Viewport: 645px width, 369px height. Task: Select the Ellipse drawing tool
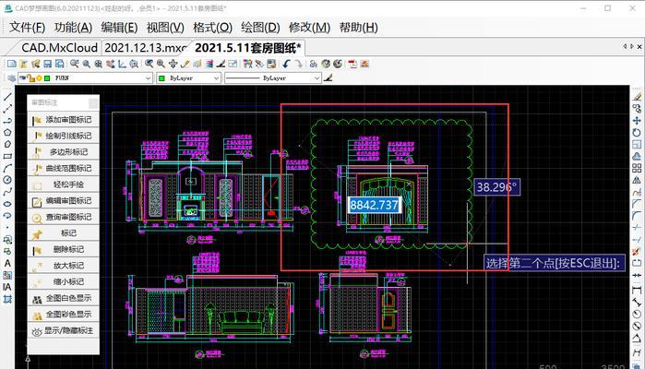coord(7,204)
